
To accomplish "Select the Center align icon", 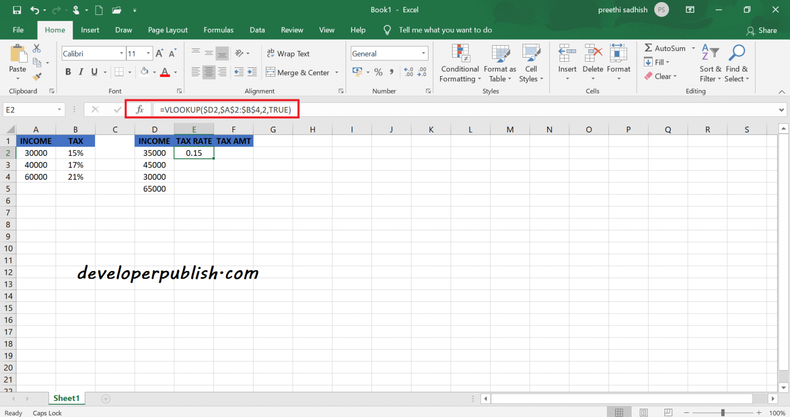I will pos(209,72).
